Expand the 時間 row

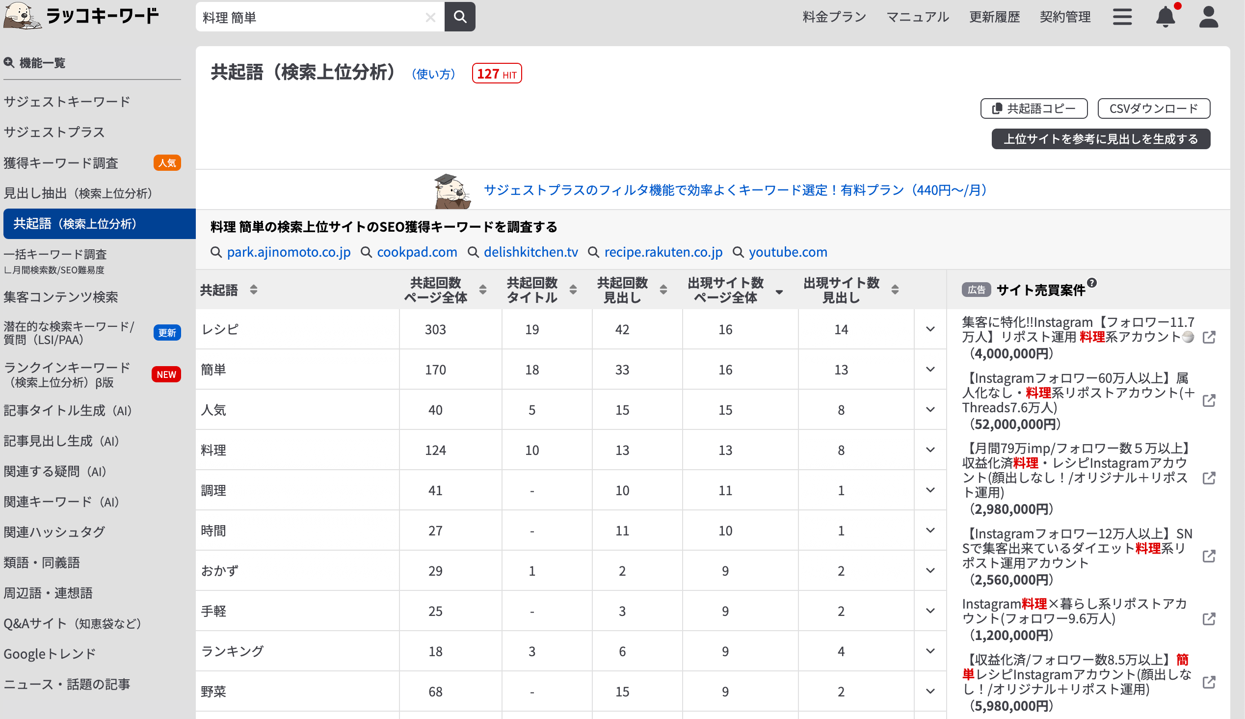930,530
